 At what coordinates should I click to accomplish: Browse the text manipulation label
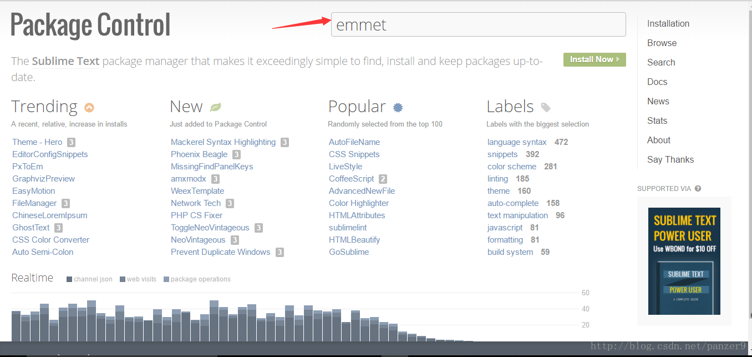click(517, 215)
